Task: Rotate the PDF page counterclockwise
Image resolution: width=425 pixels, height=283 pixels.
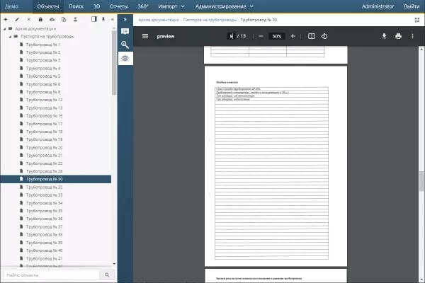Action: tap(324, 36)
